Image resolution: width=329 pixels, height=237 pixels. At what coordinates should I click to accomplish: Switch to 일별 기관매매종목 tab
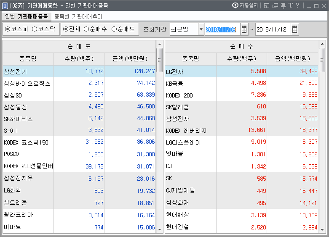[27, 16]
